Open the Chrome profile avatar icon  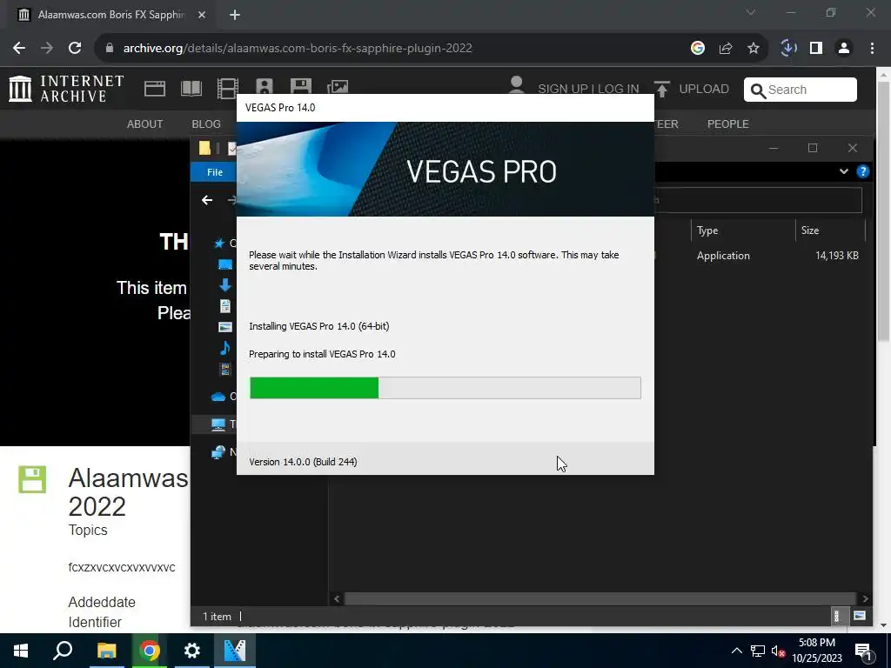point(844,49)
